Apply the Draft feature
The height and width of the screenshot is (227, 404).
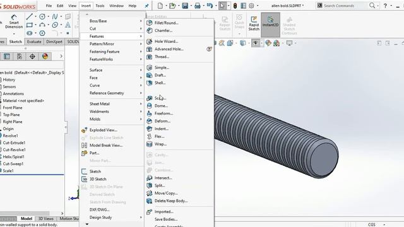coord(160,76)
